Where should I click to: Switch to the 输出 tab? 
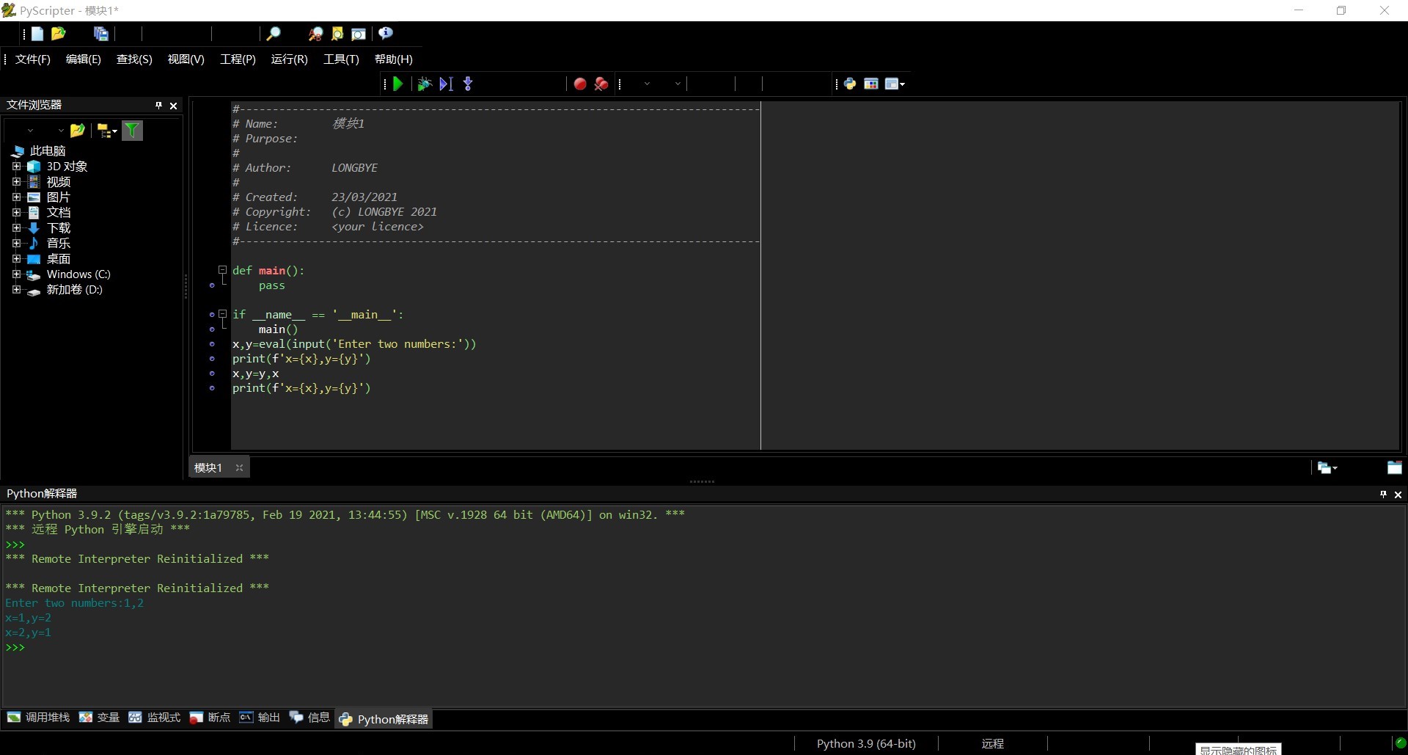click(x=260, y=718)
